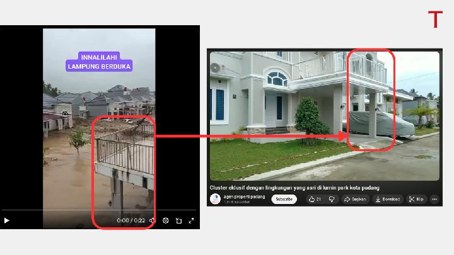Click the agen properti padang channel name
Image resolution: width=454 pixels, height=255 pixels.
coord(245,196)
